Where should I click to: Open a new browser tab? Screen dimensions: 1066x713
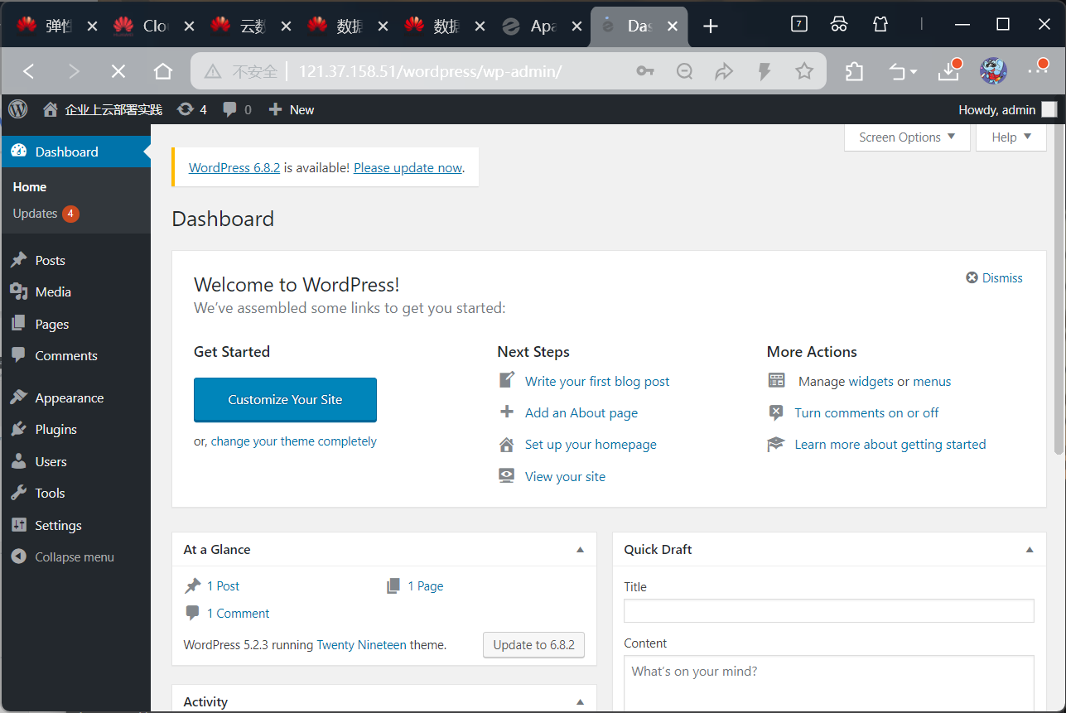[x=710, y=26]
